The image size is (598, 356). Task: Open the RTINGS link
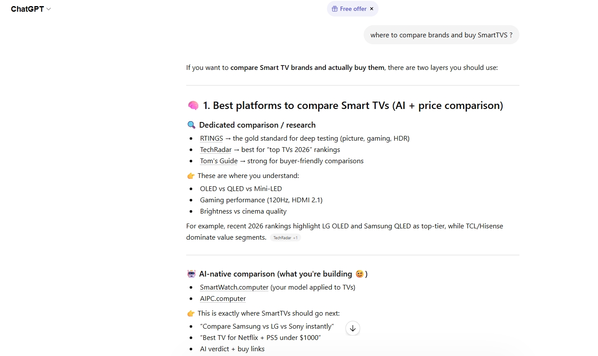point(211,138)
